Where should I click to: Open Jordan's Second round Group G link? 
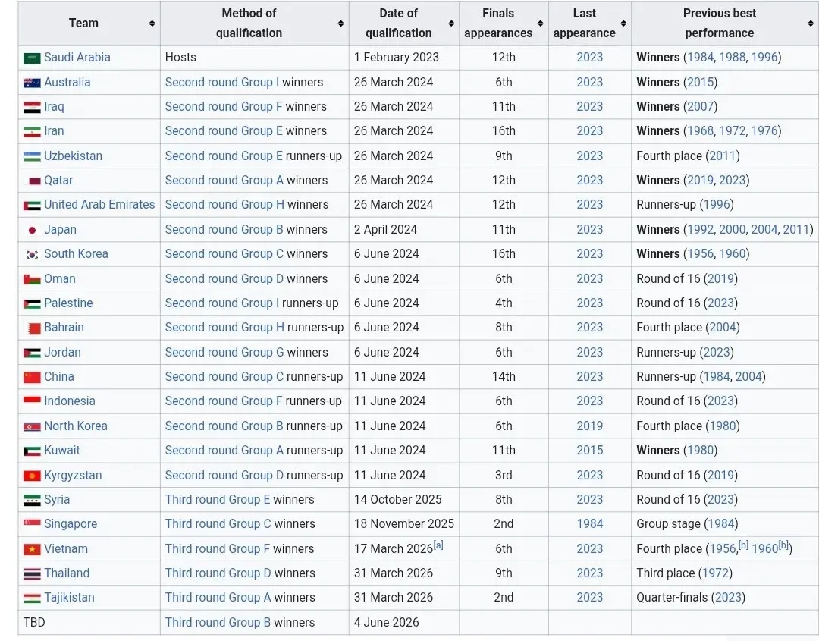pyautogui.click(x=224, y=353)
